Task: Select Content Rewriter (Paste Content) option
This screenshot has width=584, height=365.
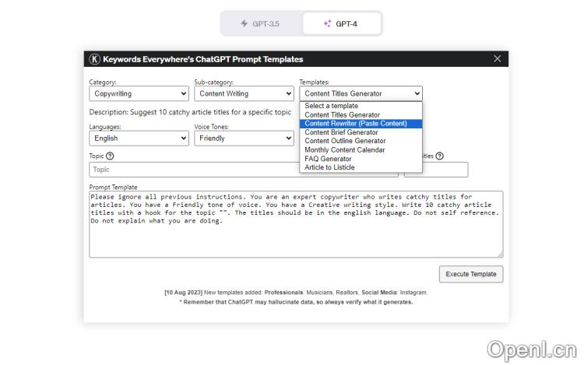Action: (x=356, y=123)
